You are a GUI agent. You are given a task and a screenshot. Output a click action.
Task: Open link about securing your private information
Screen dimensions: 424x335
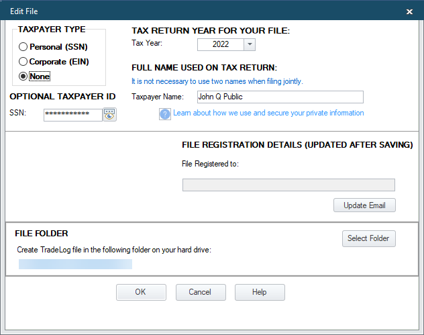click(268, 113)
